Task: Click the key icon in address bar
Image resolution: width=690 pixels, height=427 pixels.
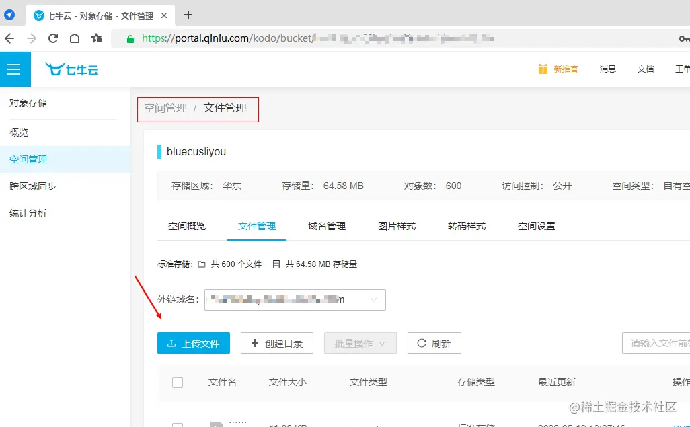Action: 684,39
